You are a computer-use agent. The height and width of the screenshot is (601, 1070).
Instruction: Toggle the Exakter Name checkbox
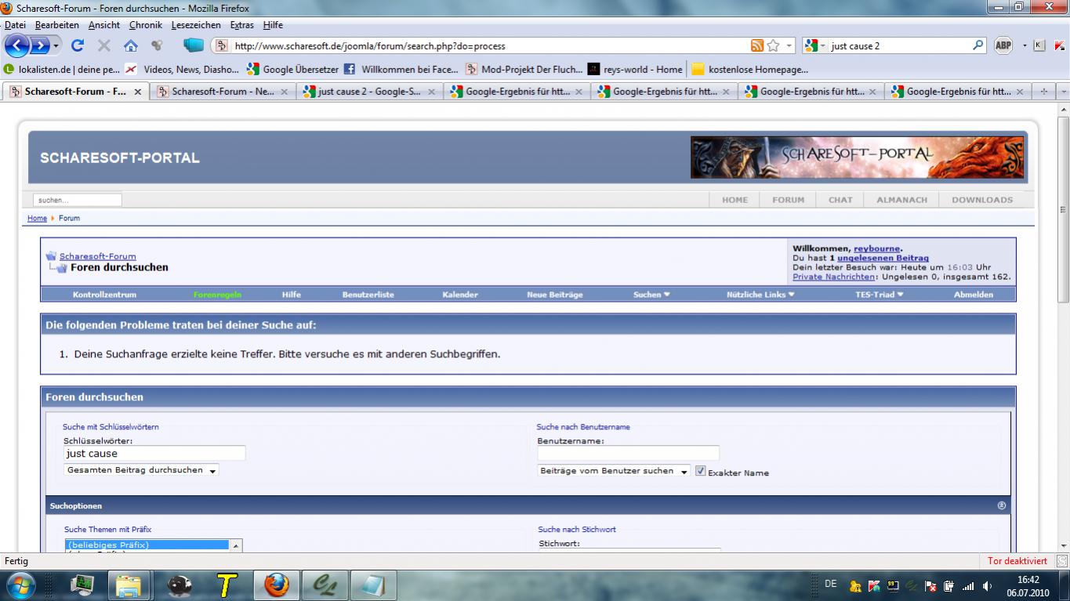click(x=701, y=472)
